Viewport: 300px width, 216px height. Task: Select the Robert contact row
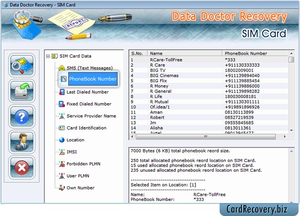pyautogui.click(x=209, y=117)
